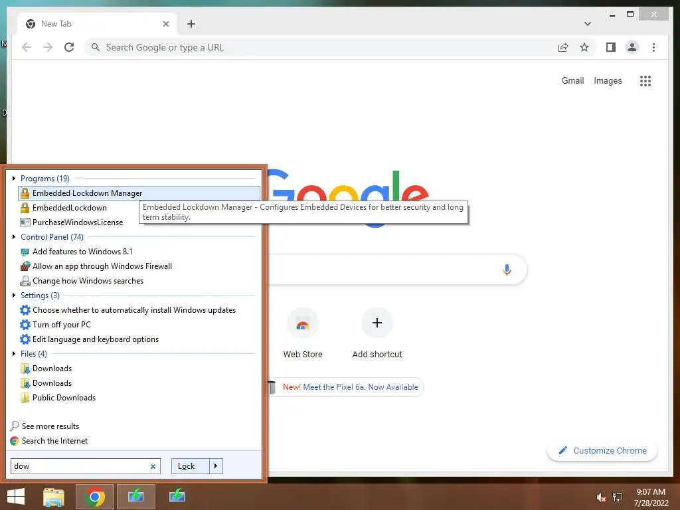The width and height of the screenshot is (680, 510).
Task: Click Search the Internet link
Action: pyautogui.click(x=54, y=441)
